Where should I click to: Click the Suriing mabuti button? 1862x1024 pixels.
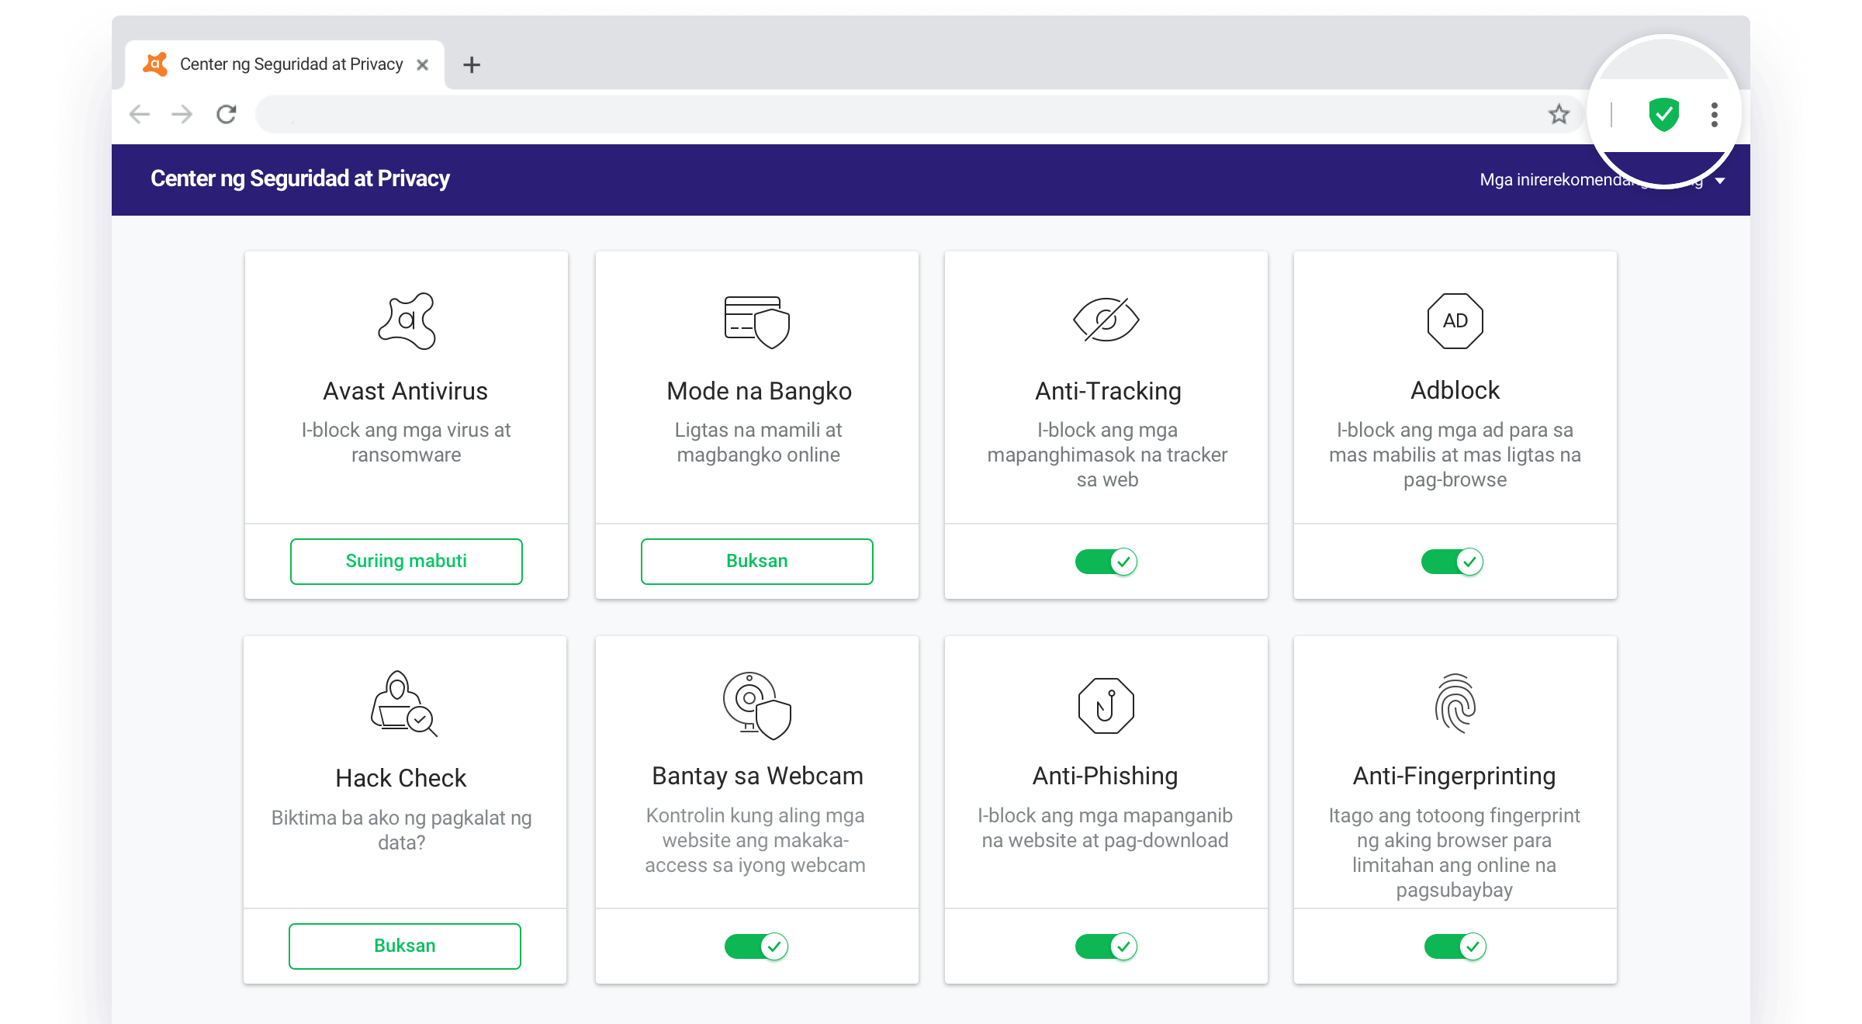coord(406,561)
